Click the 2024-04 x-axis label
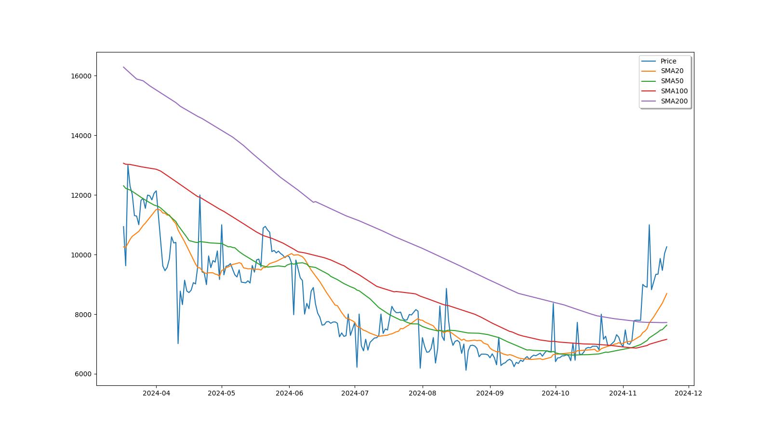The height and width of the screenshot is (433, 771). [156, 393]
